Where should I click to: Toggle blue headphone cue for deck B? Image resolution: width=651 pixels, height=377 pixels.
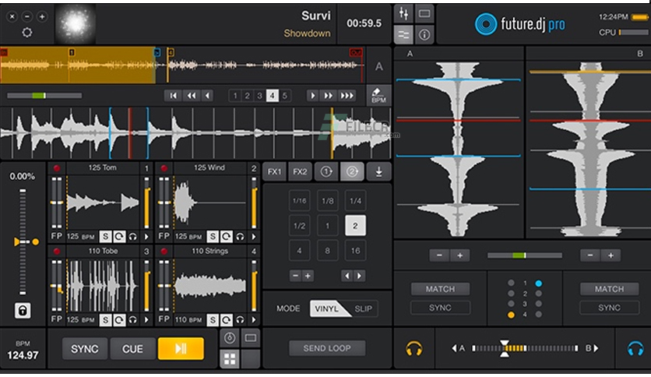click(635, 348)
